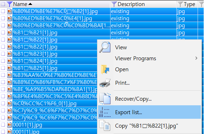Click the Recover/Copy documents icon
Viewport: 204px width, 134px height.
click(x=105, y=99)
